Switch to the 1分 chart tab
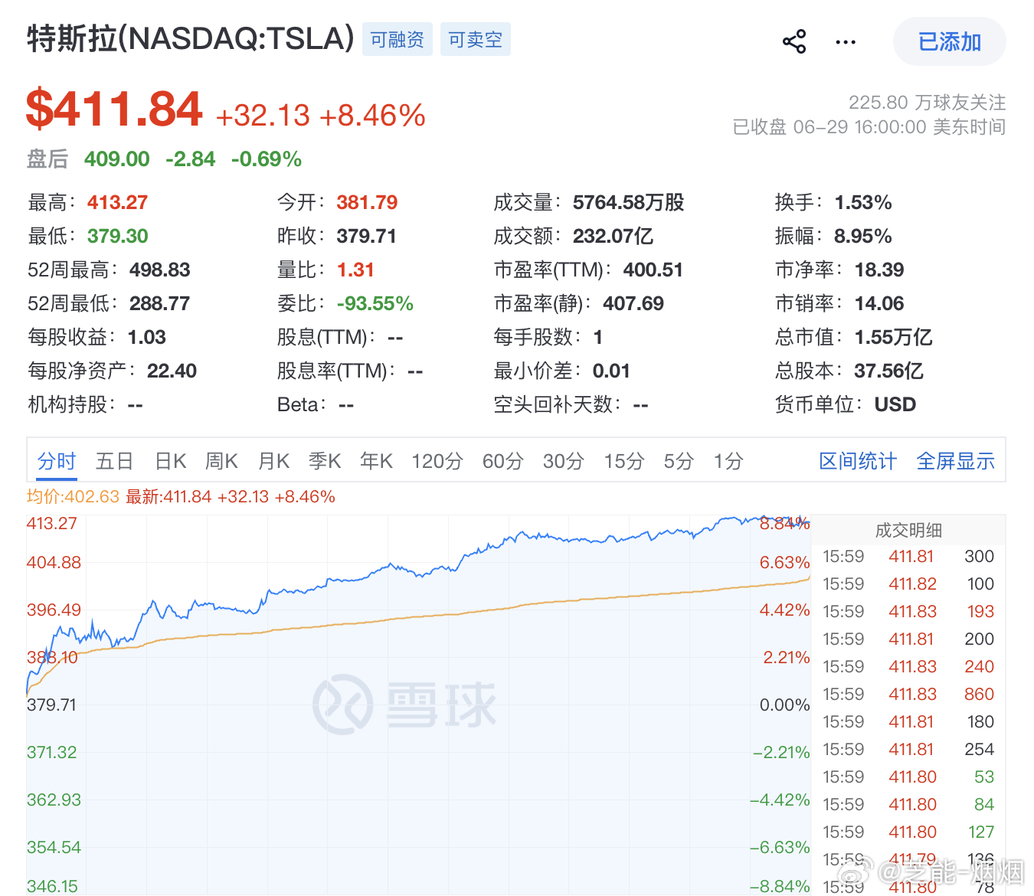Image resolution: width=1034 pixels, height=896 pixels. click(728, 461)
